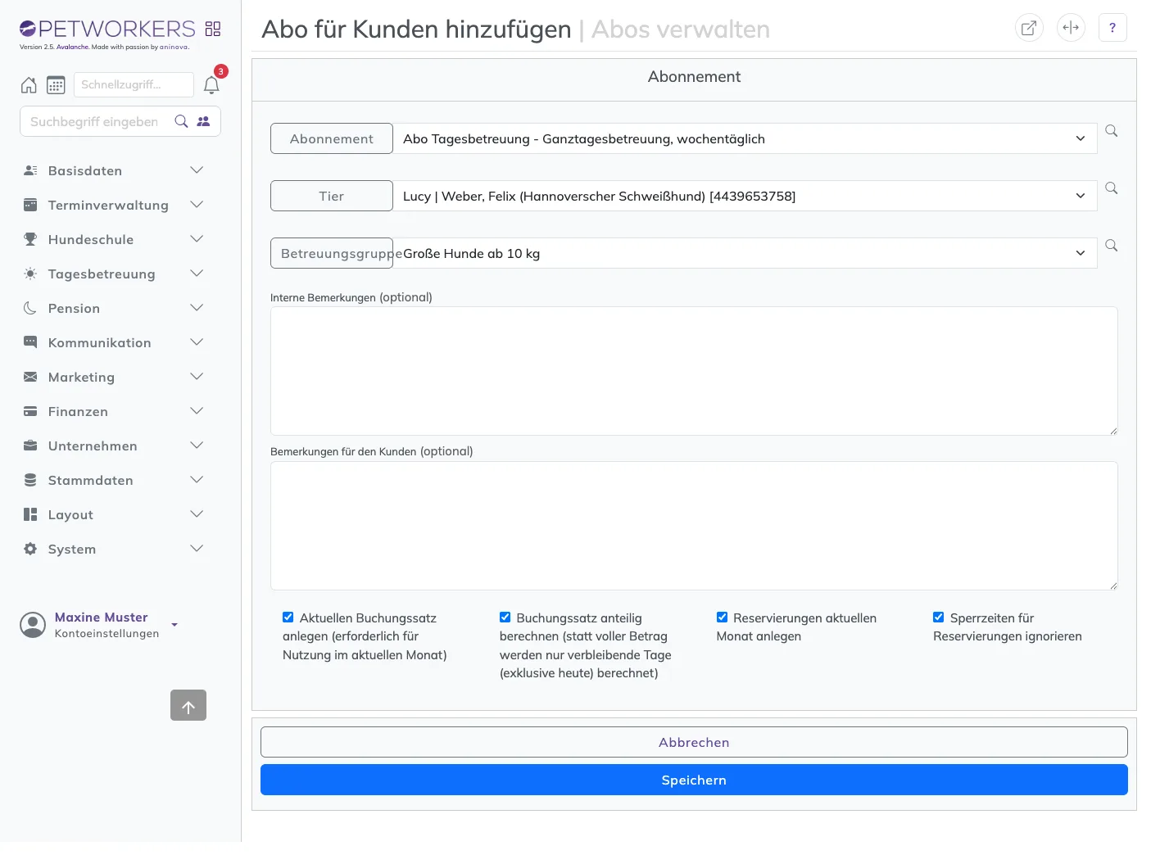The height and width of the screenshot is (855, 1160).
Task: Expand Hundeschule chevron
Action: (x=197, y=239)
